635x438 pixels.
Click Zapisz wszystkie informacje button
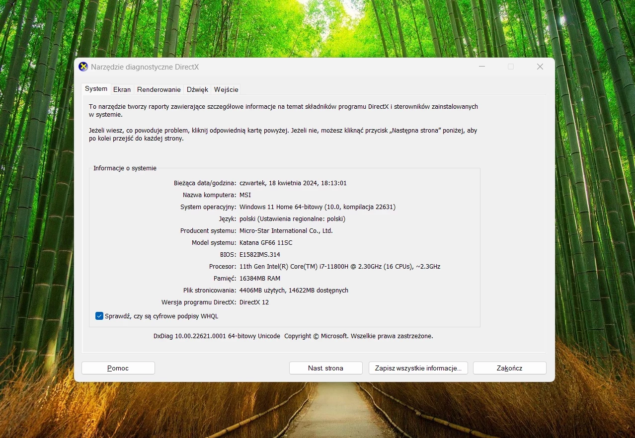(418, 368)
